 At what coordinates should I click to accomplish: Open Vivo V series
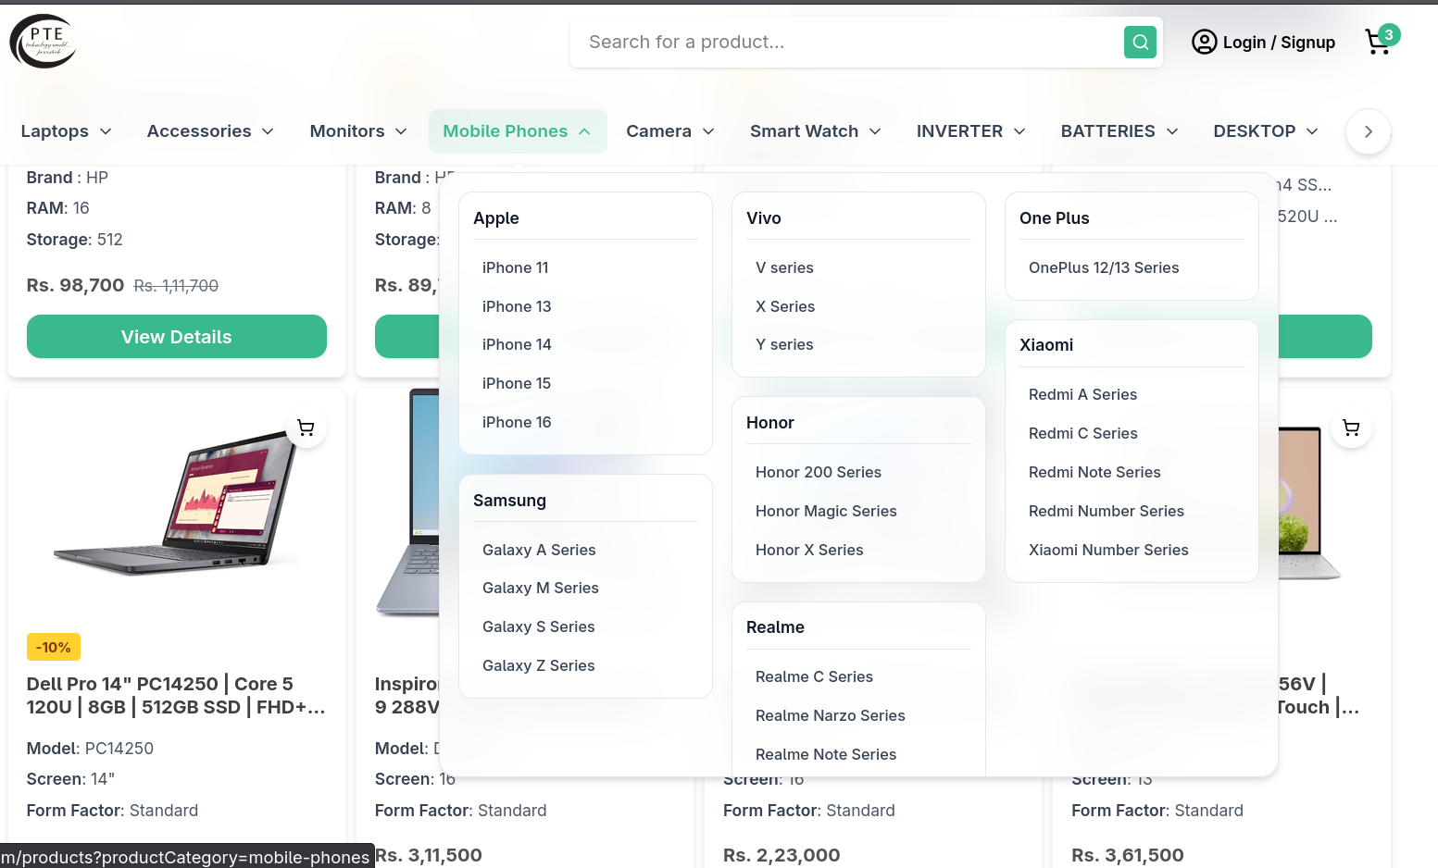coord(784,267)
